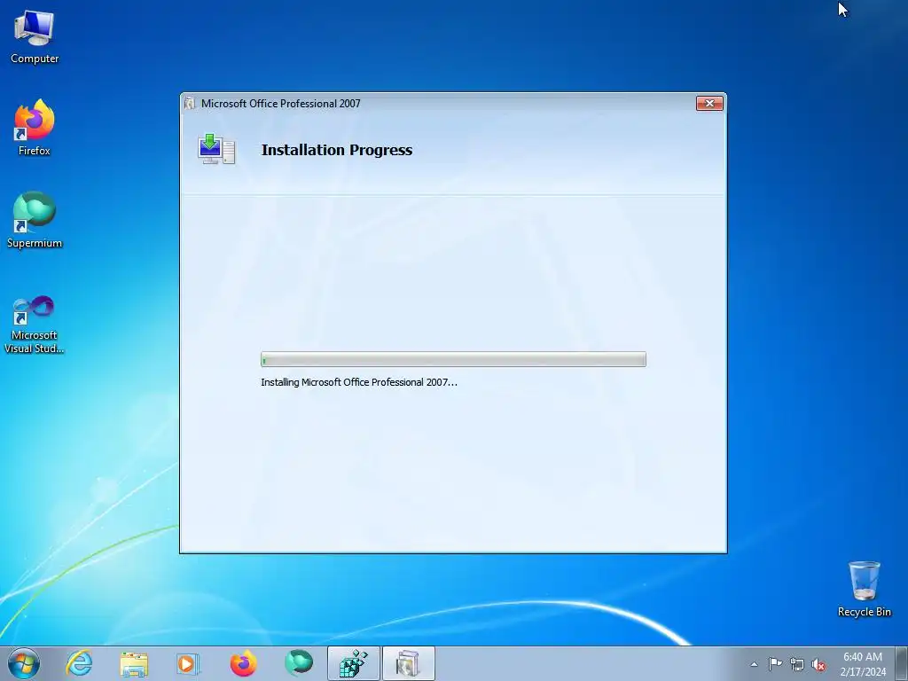Open the Windows Start menu orb
908x681 pixels.
coord(24,663)
